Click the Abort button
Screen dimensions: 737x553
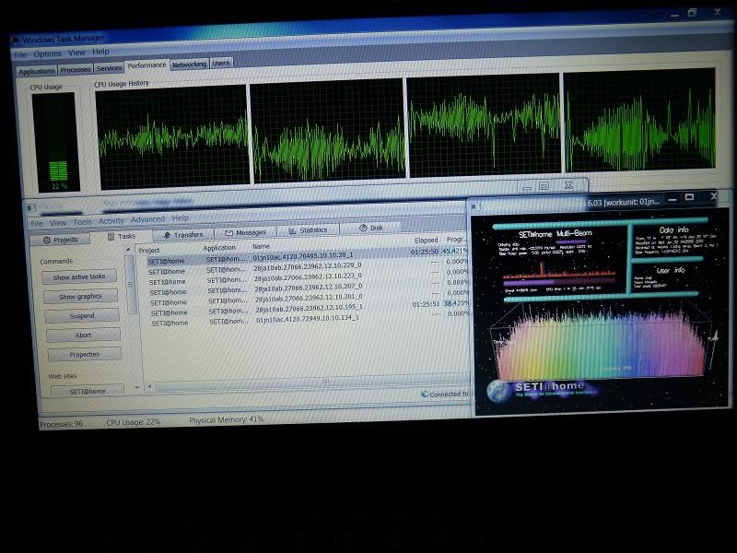point(83,335)
